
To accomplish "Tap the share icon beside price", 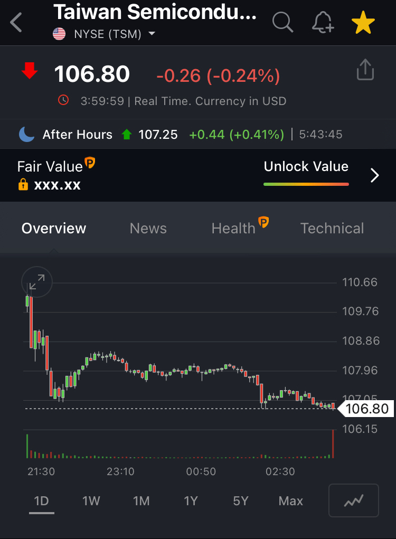I will pyautogui.click(x=365, y=70).
